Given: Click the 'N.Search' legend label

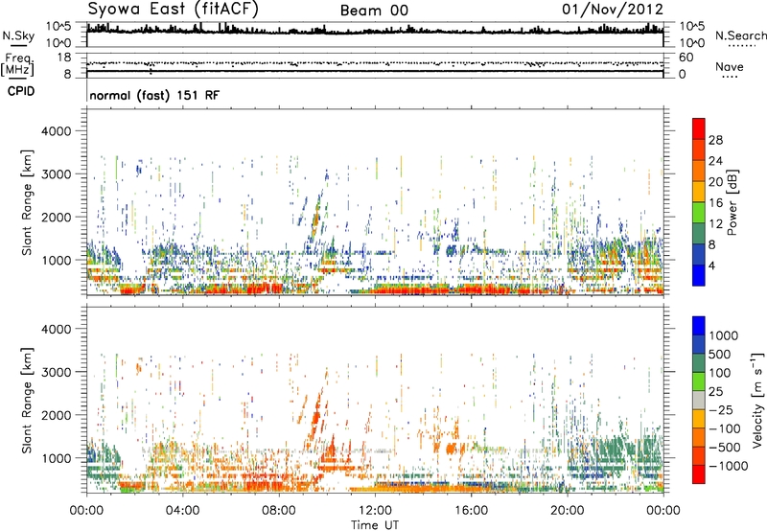Looking at the screenshot, I should point(740,35).
